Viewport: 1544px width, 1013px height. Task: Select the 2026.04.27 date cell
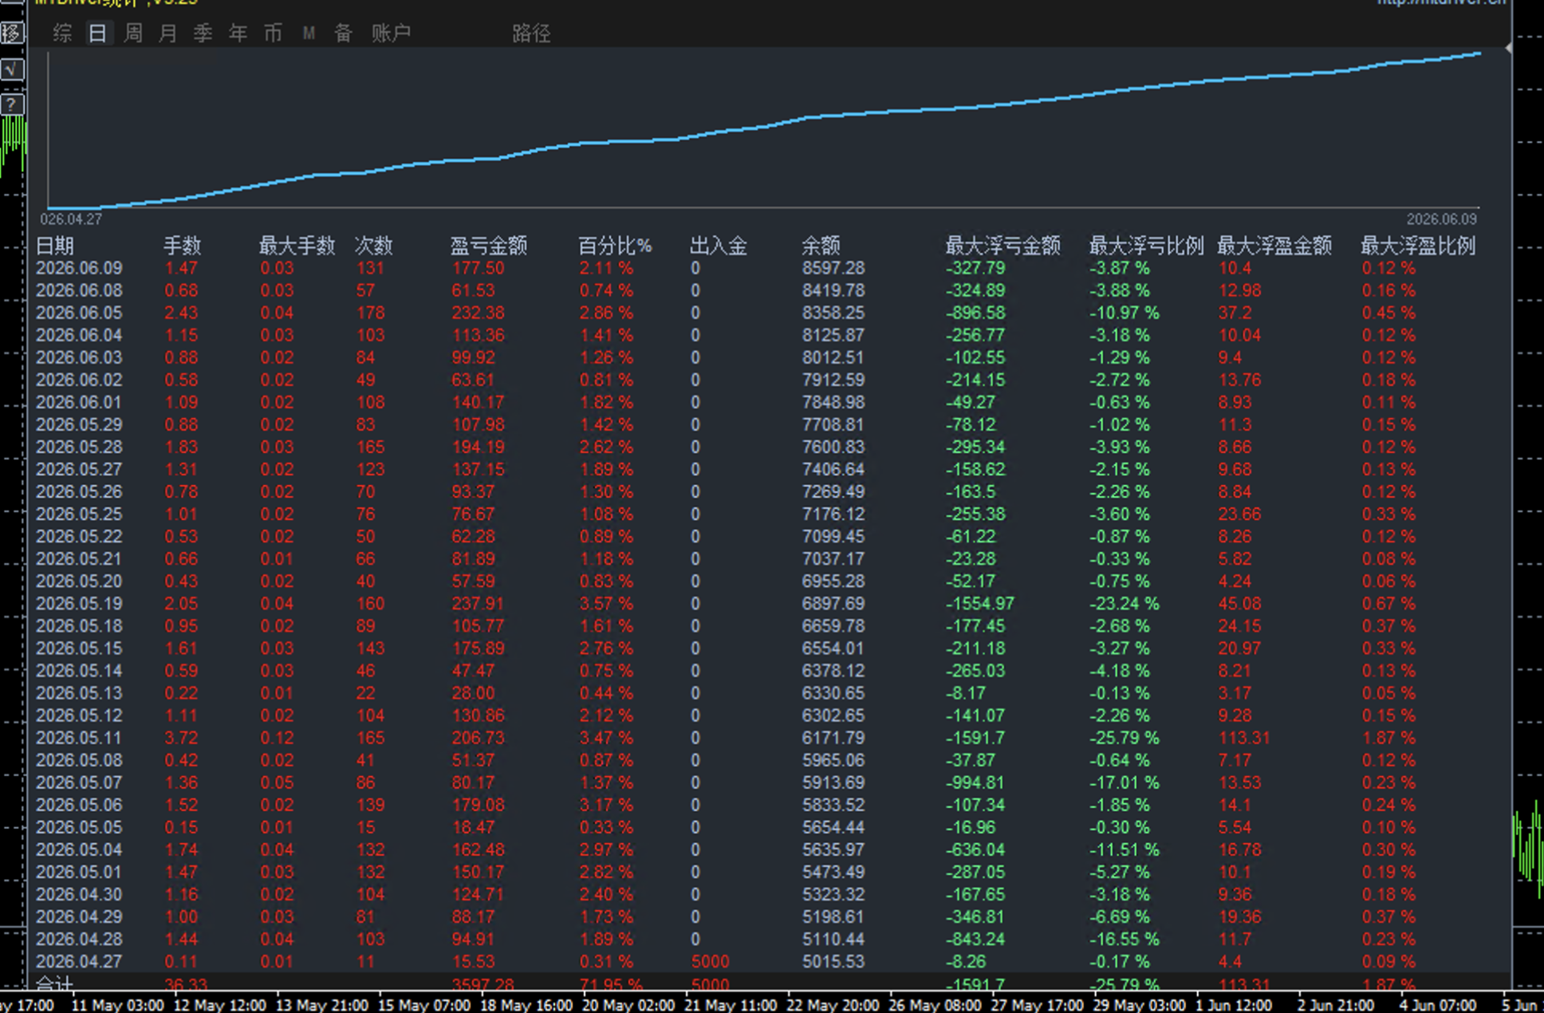[x=79, y=962]
